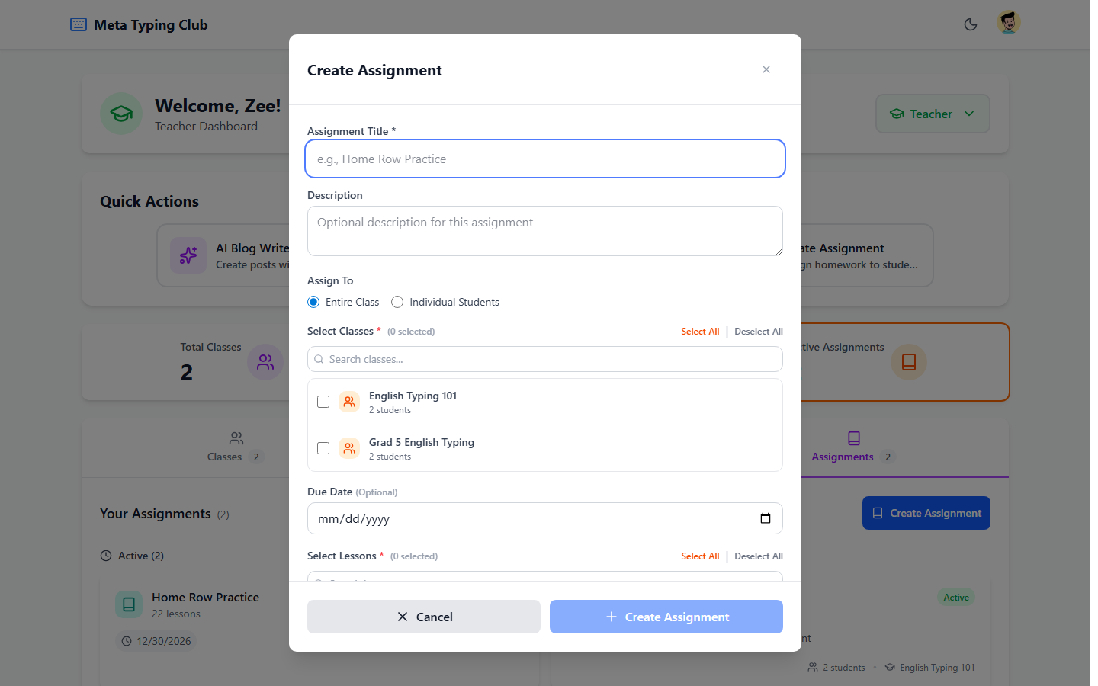Click the Grad 5 English Typing class icon
Image resolution: width=1098 pixels, height=686 pixels.
tap(349, 448)
